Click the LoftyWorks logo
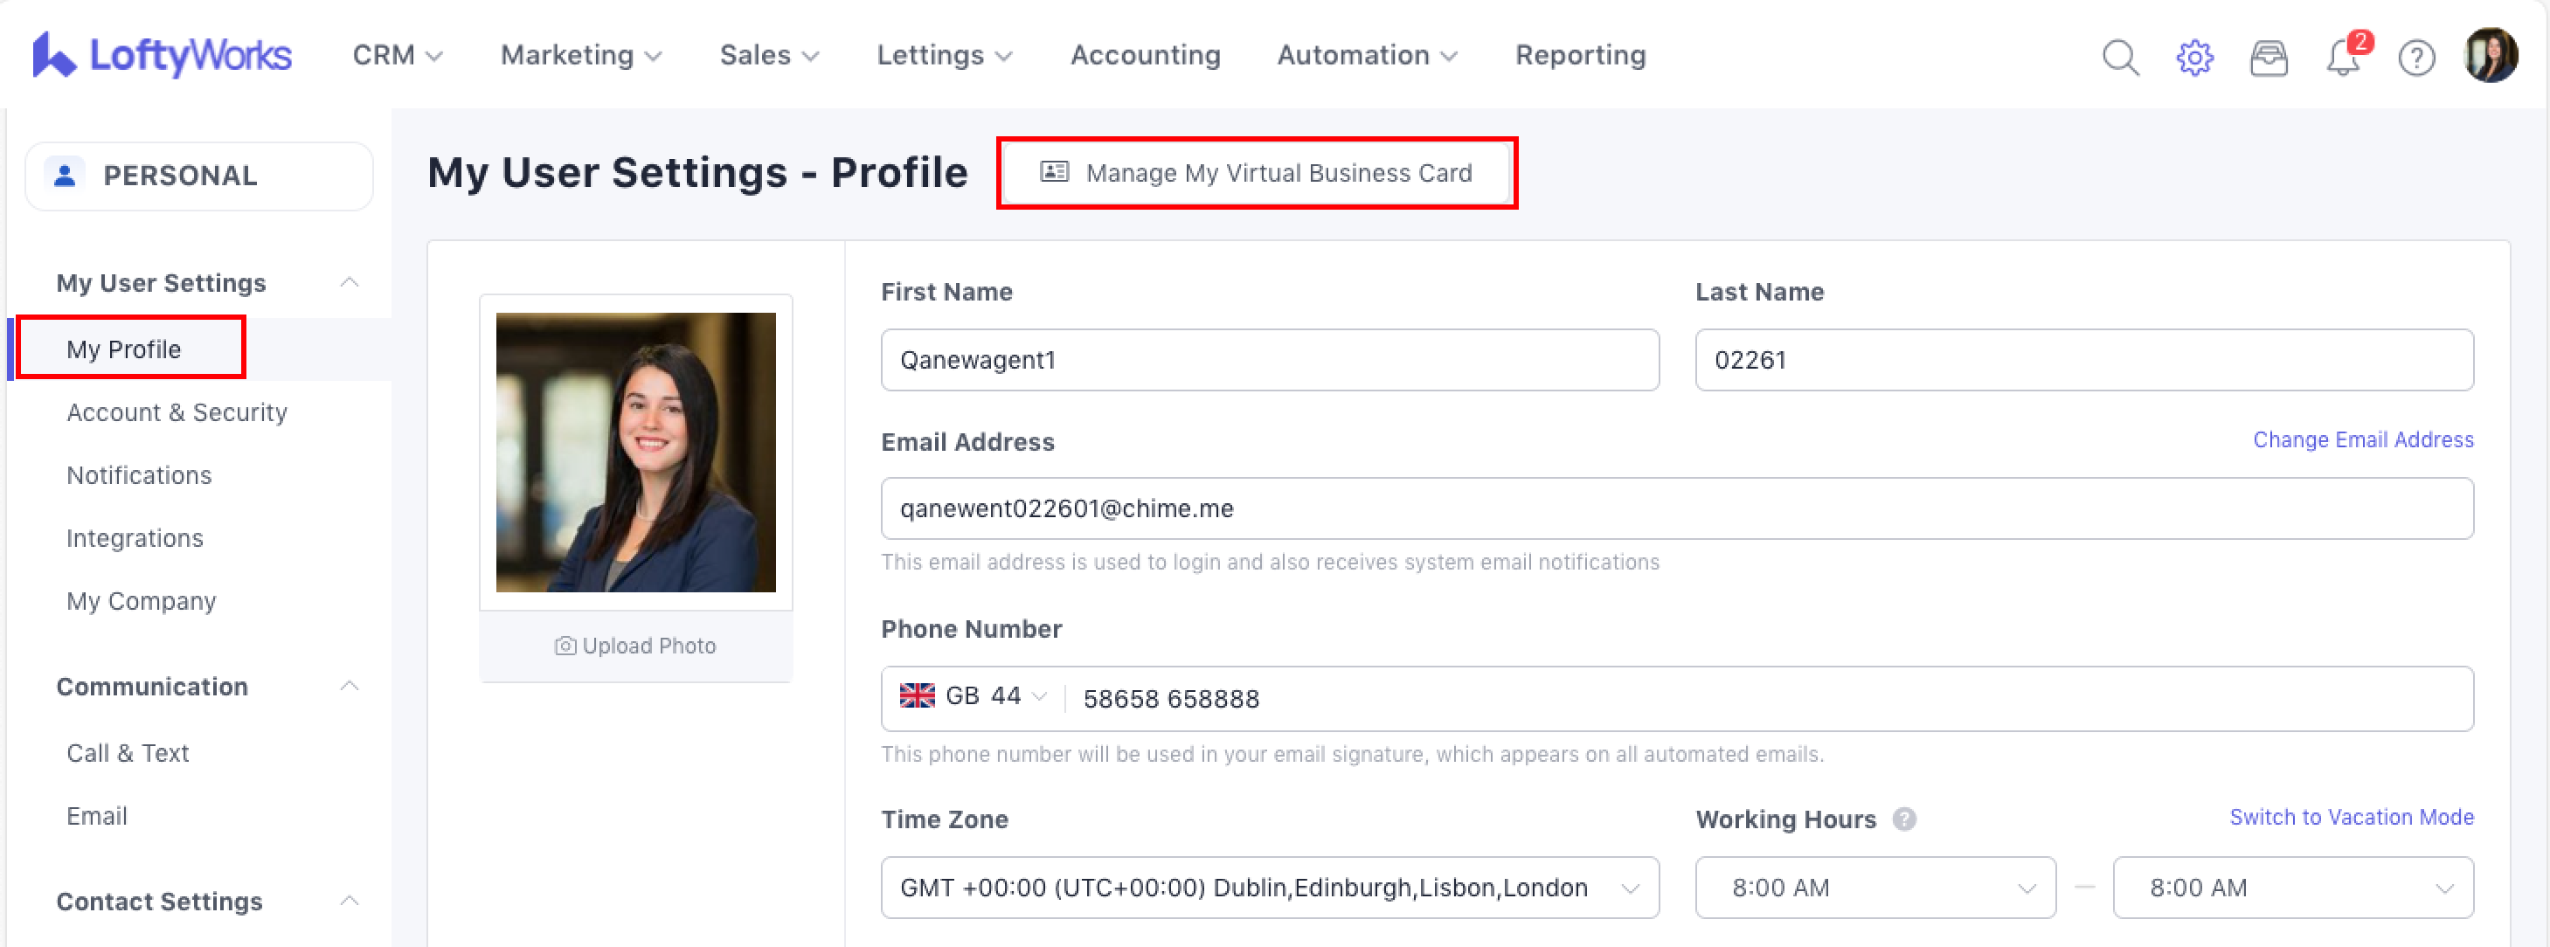The image size is (2550, 947). click(162, 54)
